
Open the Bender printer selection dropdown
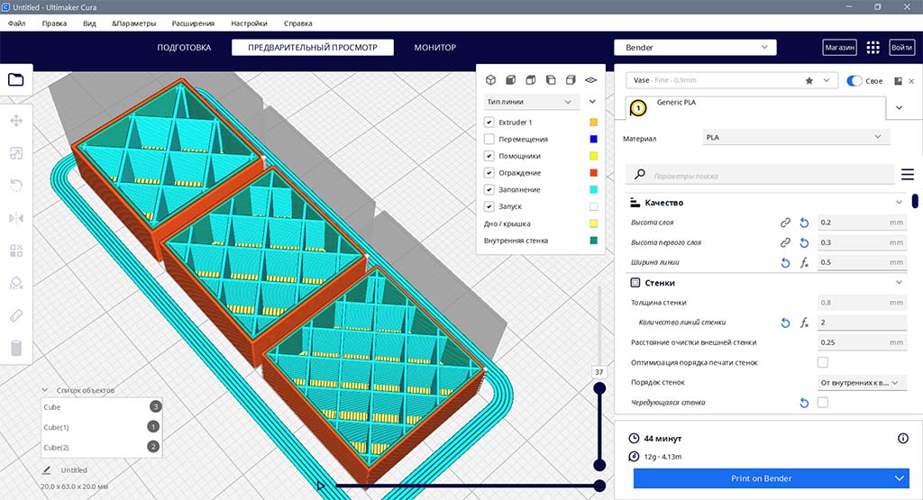(694, 47)
